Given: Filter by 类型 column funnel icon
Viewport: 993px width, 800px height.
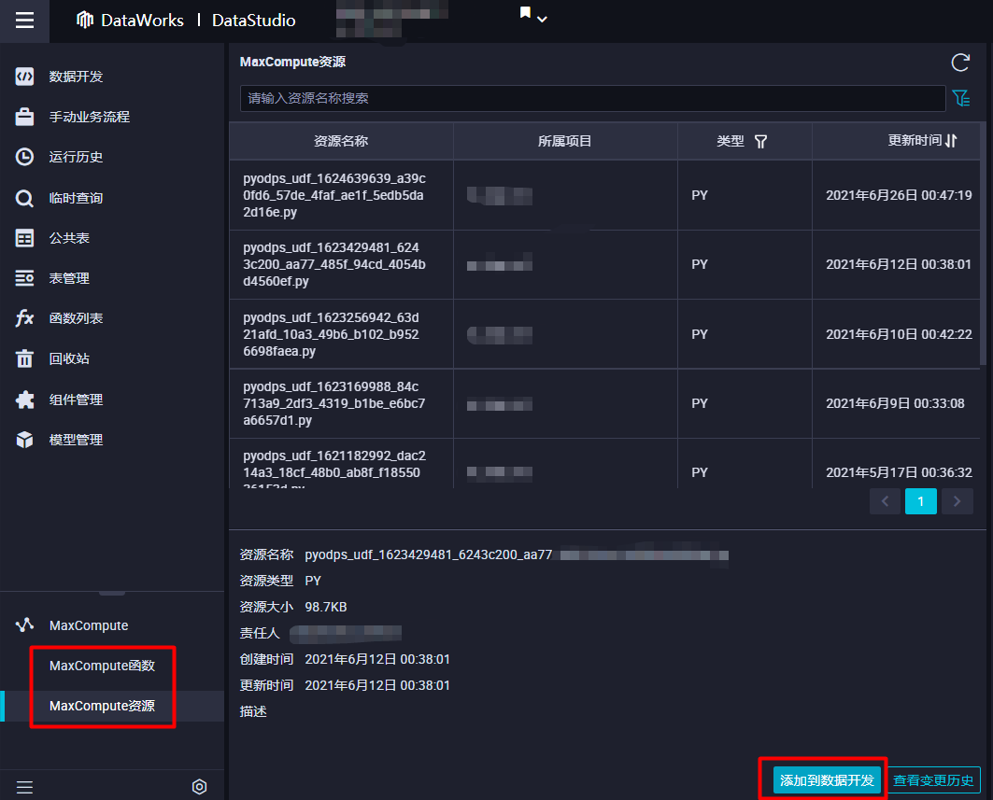Looking at the screenshot, I should (760, 141).
